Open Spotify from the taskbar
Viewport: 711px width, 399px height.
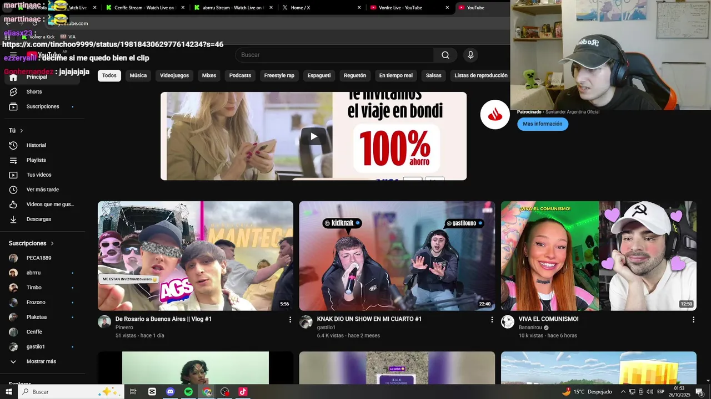(188, 392)
